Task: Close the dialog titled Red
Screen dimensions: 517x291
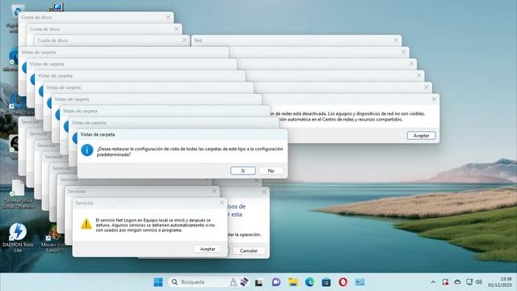Action: (397, 40)
